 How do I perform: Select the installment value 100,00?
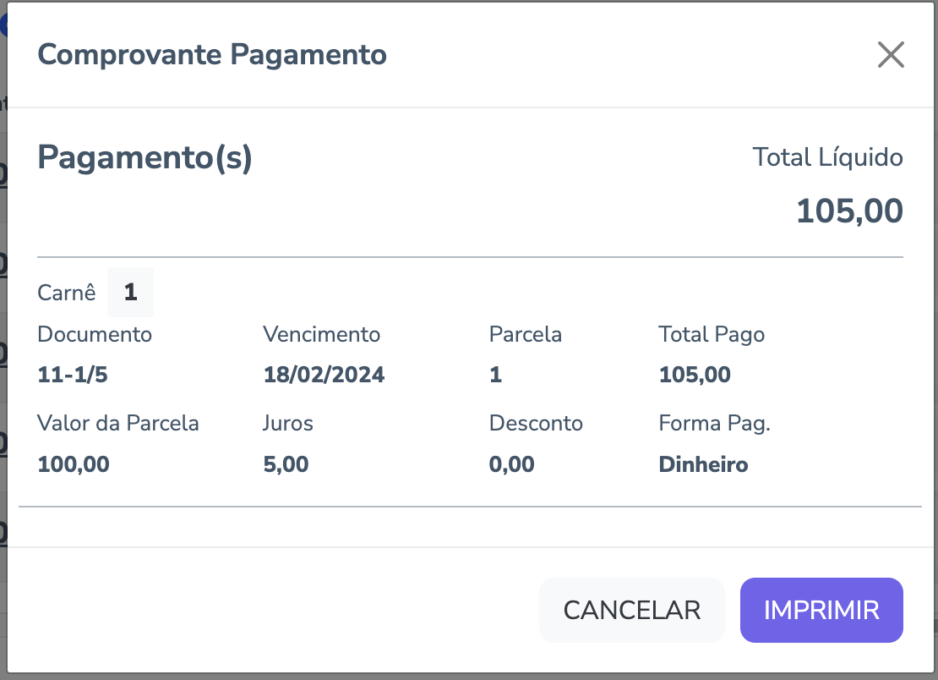click(74, 464)
